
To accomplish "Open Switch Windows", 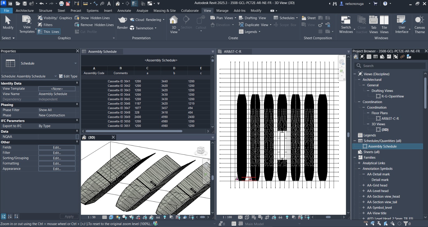I will tap(346, 25).
